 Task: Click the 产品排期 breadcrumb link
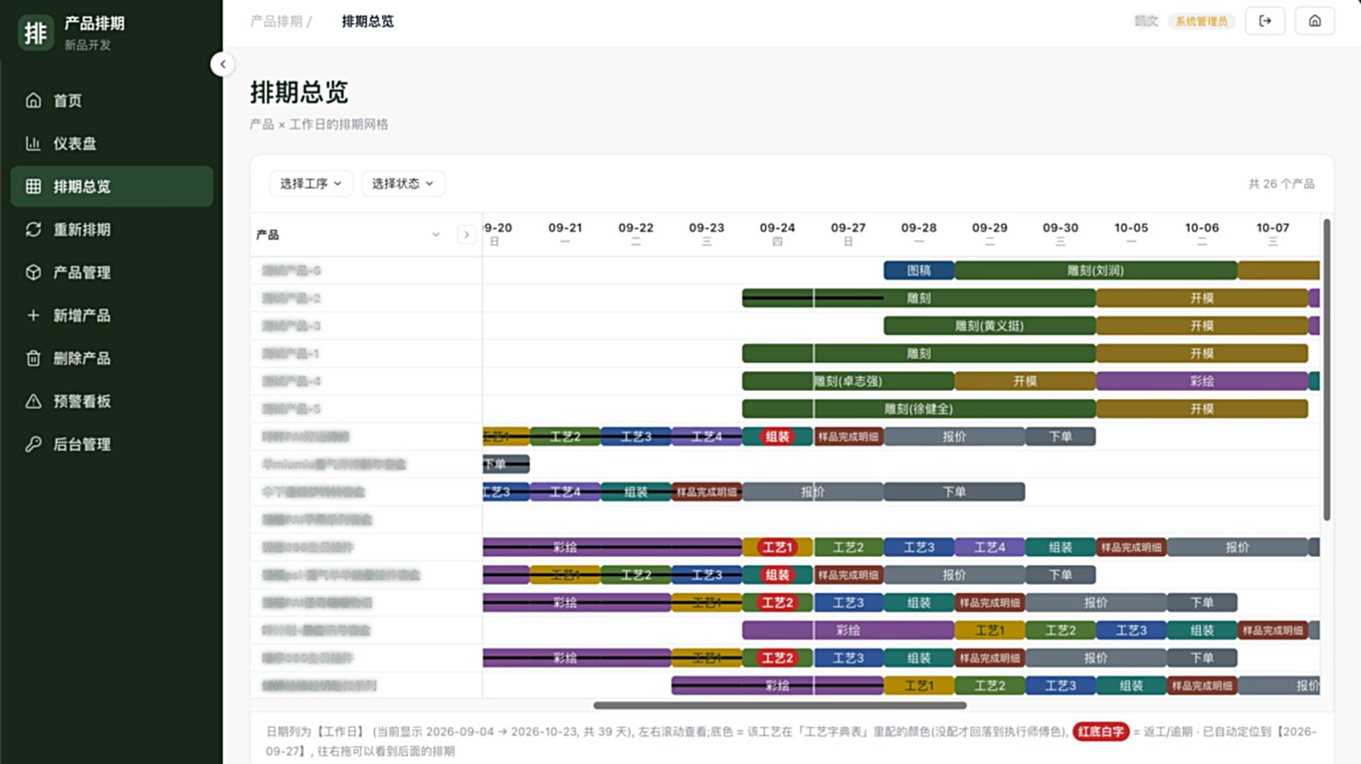click(x=276, y=21)
